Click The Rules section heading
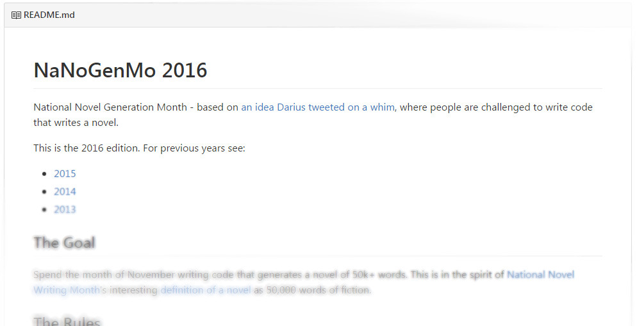Image resolution: width=637 pixels, height=326 pixels. tap(67, 322)
